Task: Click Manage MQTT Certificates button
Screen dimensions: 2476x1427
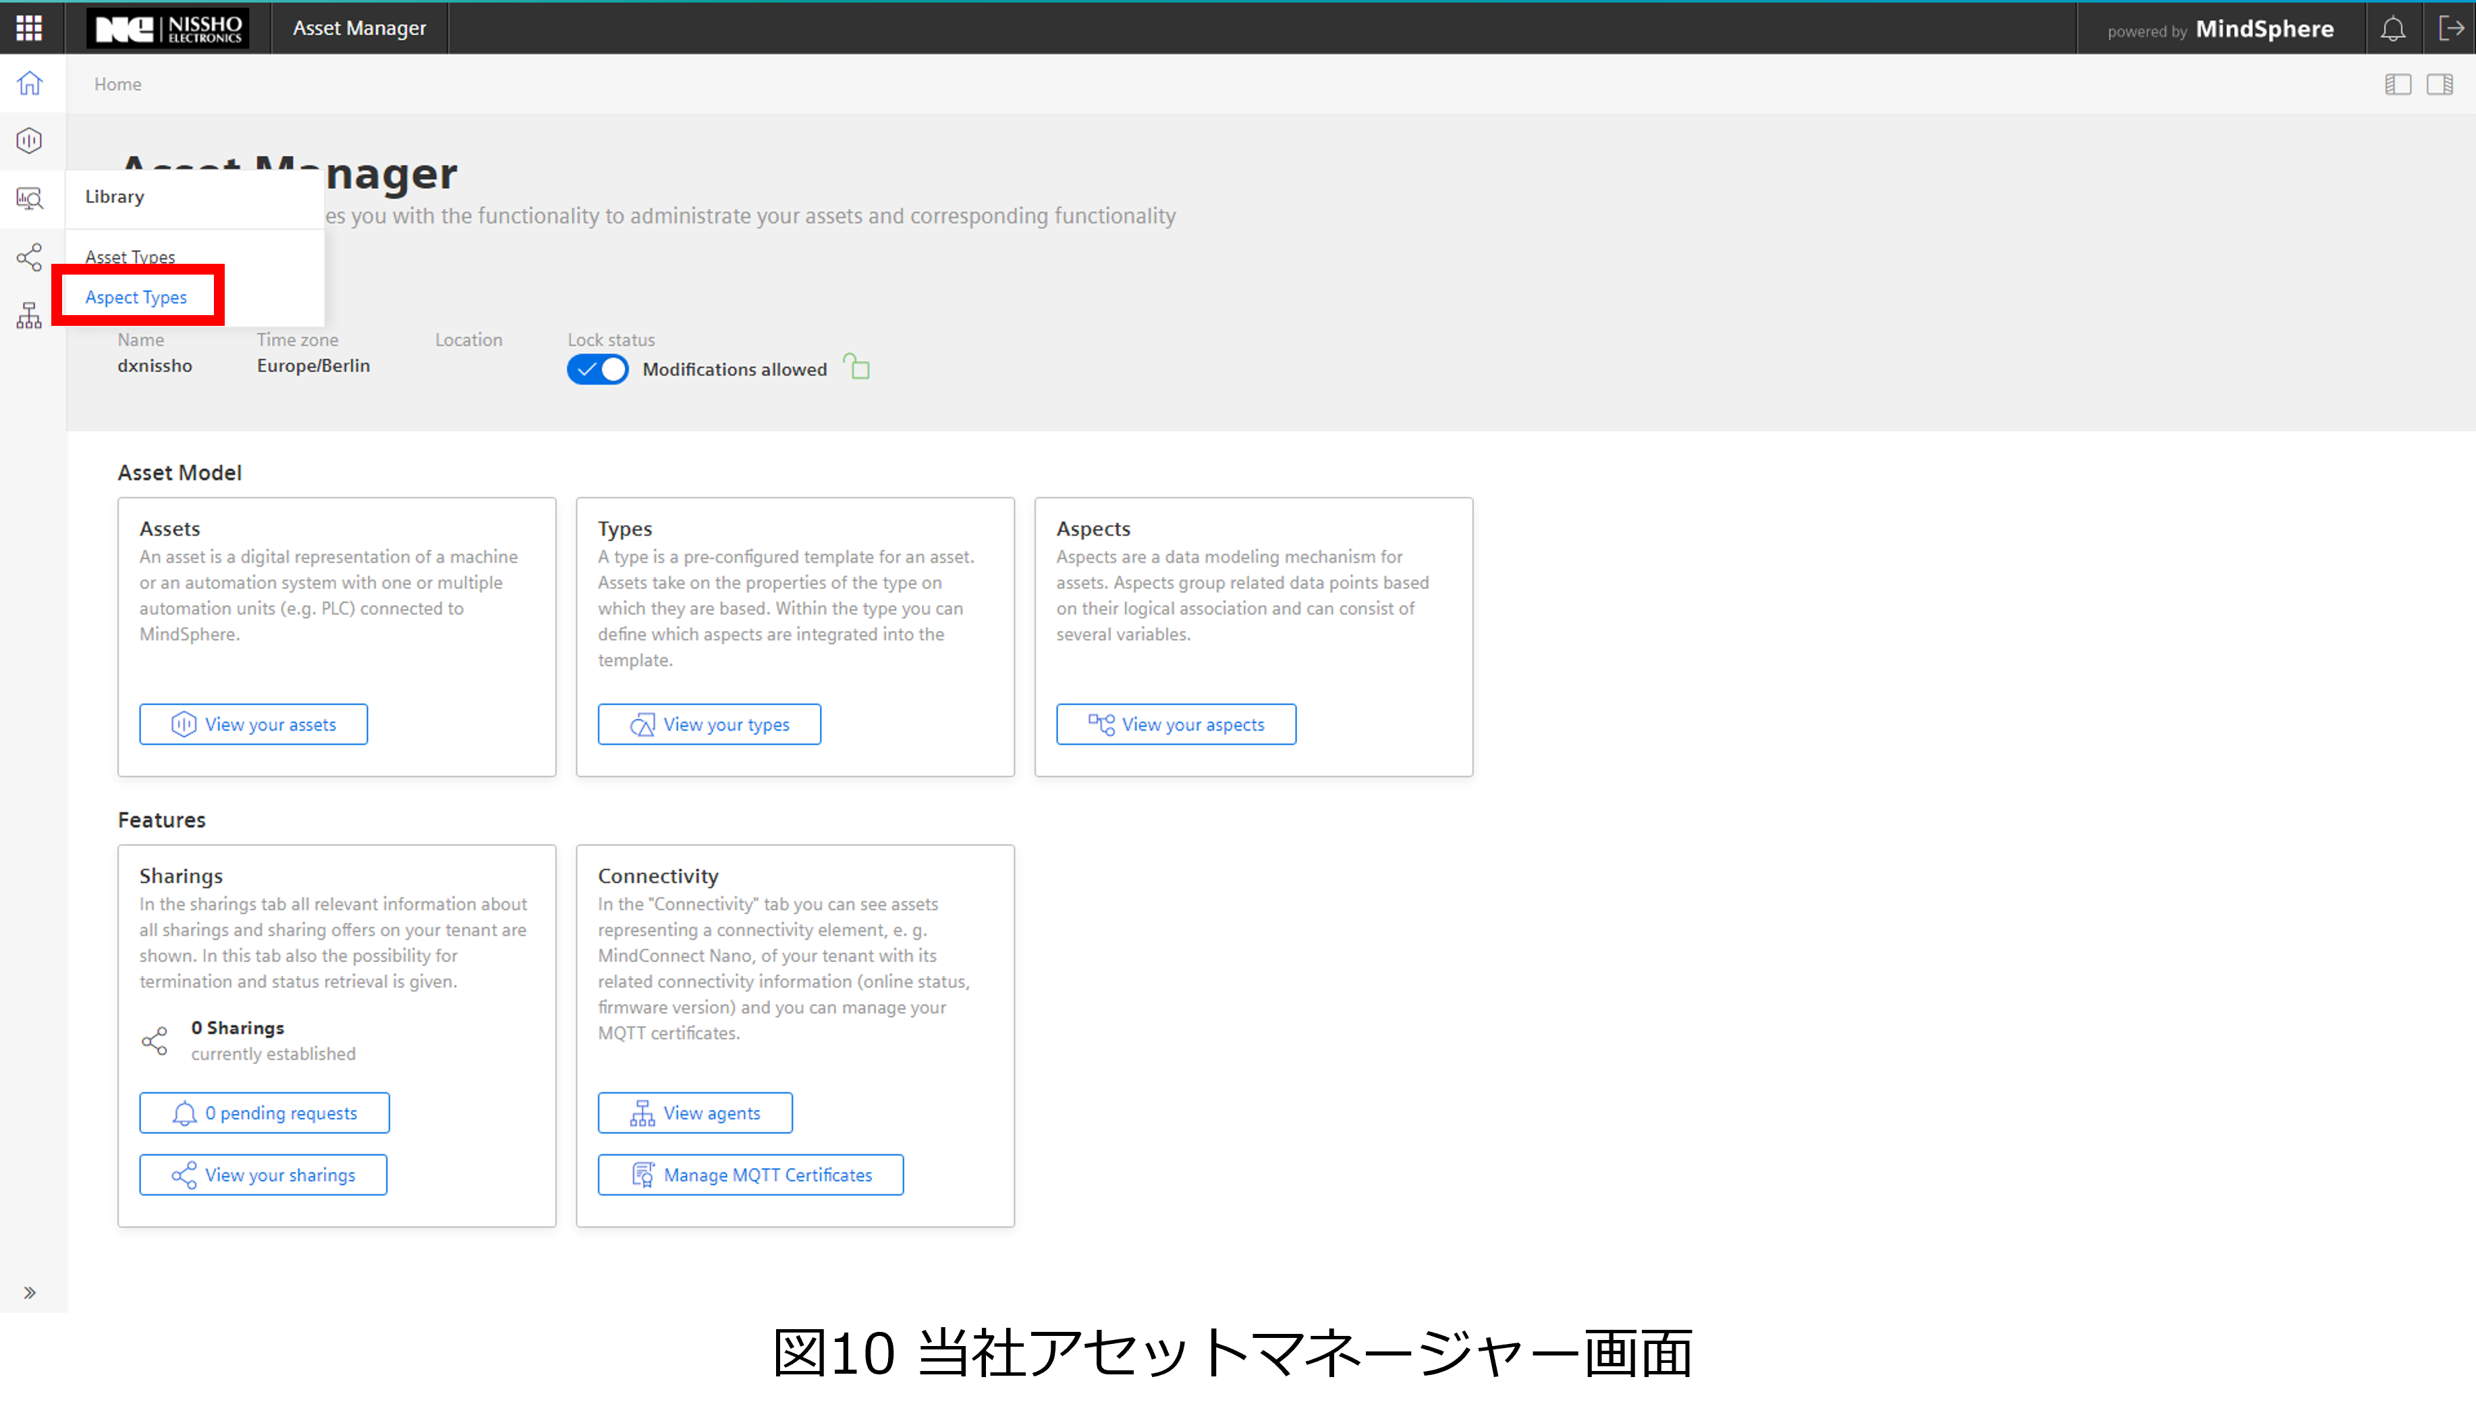Action: tap(750, 1175)
